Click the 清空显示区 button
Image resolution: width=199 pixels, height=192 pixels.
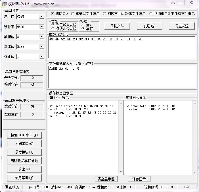(106, 179)
